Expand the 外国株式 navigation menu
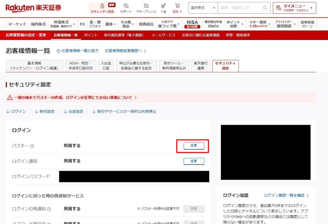 tap(63, 24)
